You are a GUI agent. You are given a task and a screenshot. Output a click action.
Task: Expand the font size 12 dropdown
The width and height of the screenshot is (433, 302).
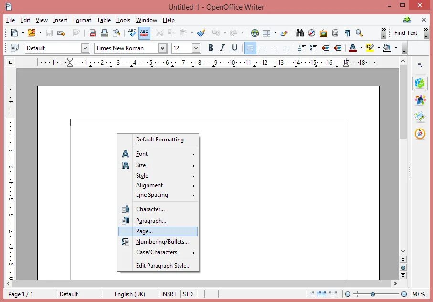pyautogui.click(x=196, y=48)
